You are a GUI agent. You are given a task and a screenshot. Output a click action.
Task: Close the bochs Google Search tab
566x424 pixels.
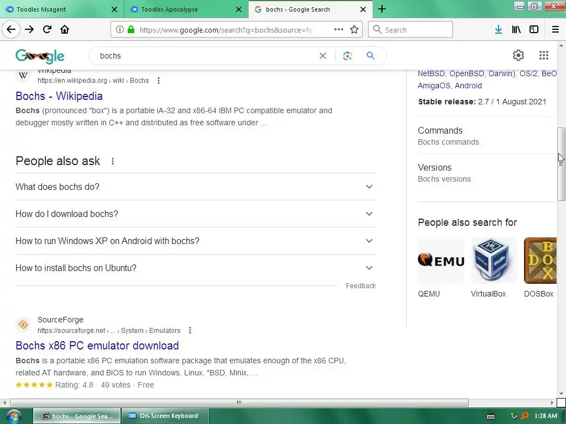tap(363, 9)
